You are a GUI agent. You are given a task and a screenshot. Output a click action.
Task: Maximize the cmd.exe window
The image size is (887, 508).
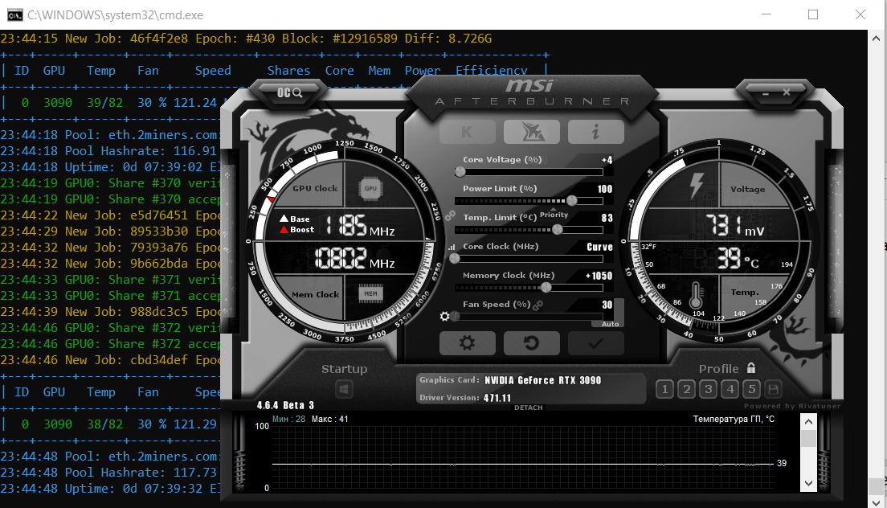(813, 14)
